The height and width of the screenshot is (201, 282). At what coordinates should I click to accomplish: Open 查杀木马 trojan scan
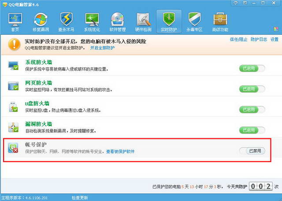(66, 22)
